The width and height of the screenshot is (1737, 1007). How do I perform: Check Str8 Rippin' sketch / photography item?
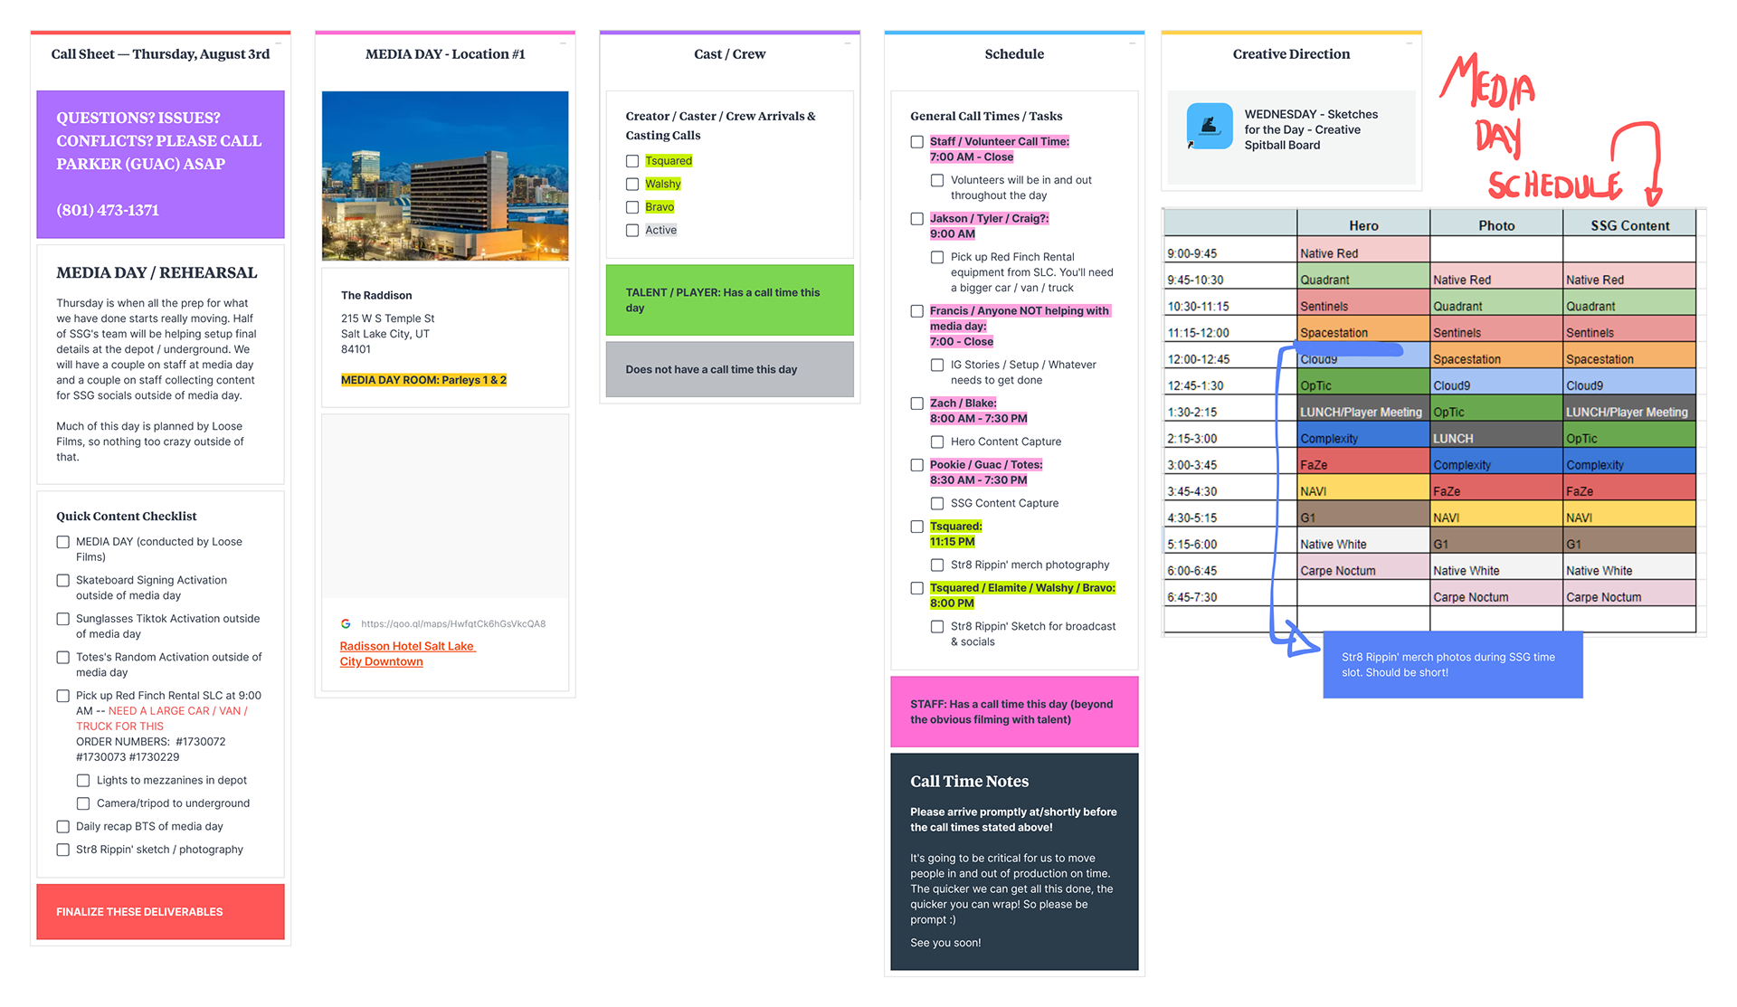[x=62, y=850]
